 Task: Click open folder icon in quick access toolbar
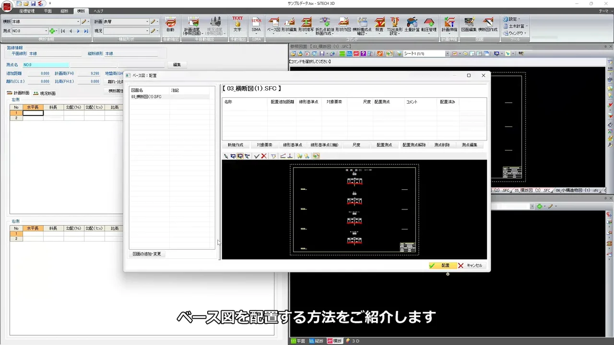click(27, 3)
